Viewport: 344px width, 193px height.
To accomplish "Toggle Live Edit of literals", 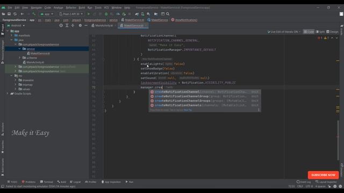I will [284, 32].
